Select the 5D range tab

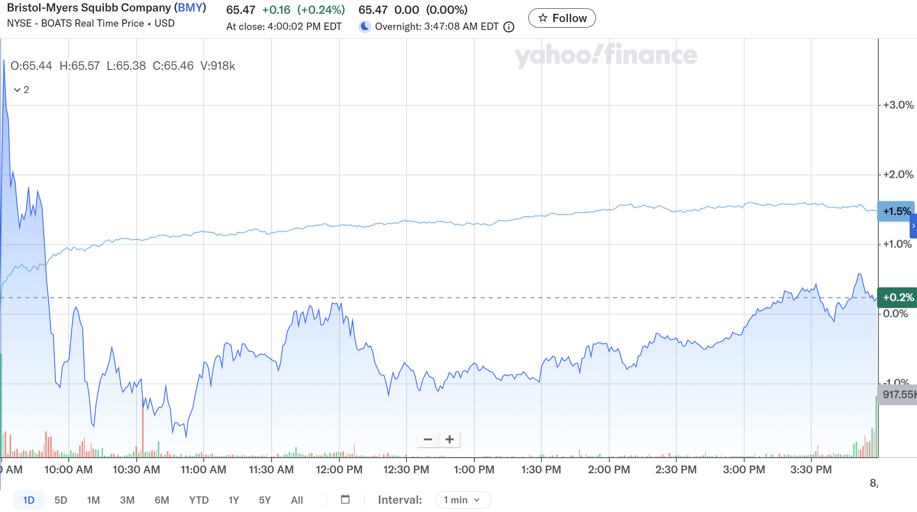(x=61, y=500)
